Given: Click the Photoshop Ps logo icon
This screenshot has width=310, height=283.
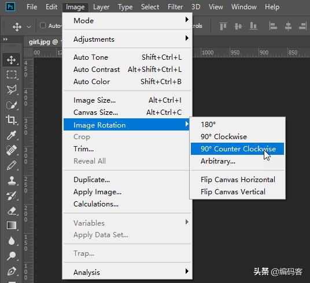Looking at the screenshot, I should (10, 7).
